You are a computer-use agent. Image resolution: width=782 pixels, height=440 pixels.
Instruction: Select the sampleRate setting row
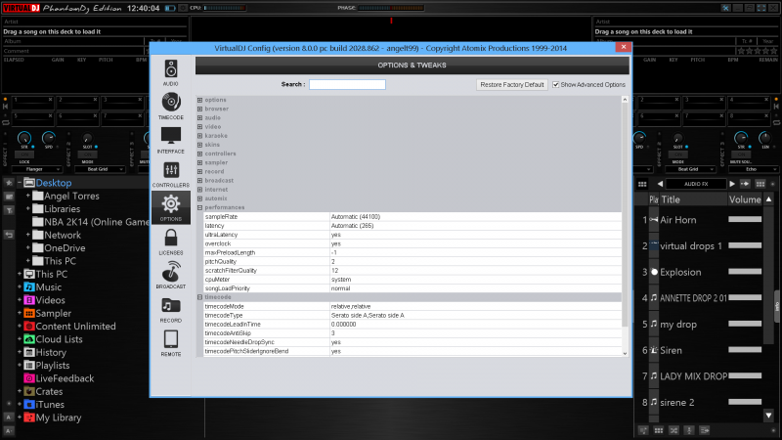[413, 216]
